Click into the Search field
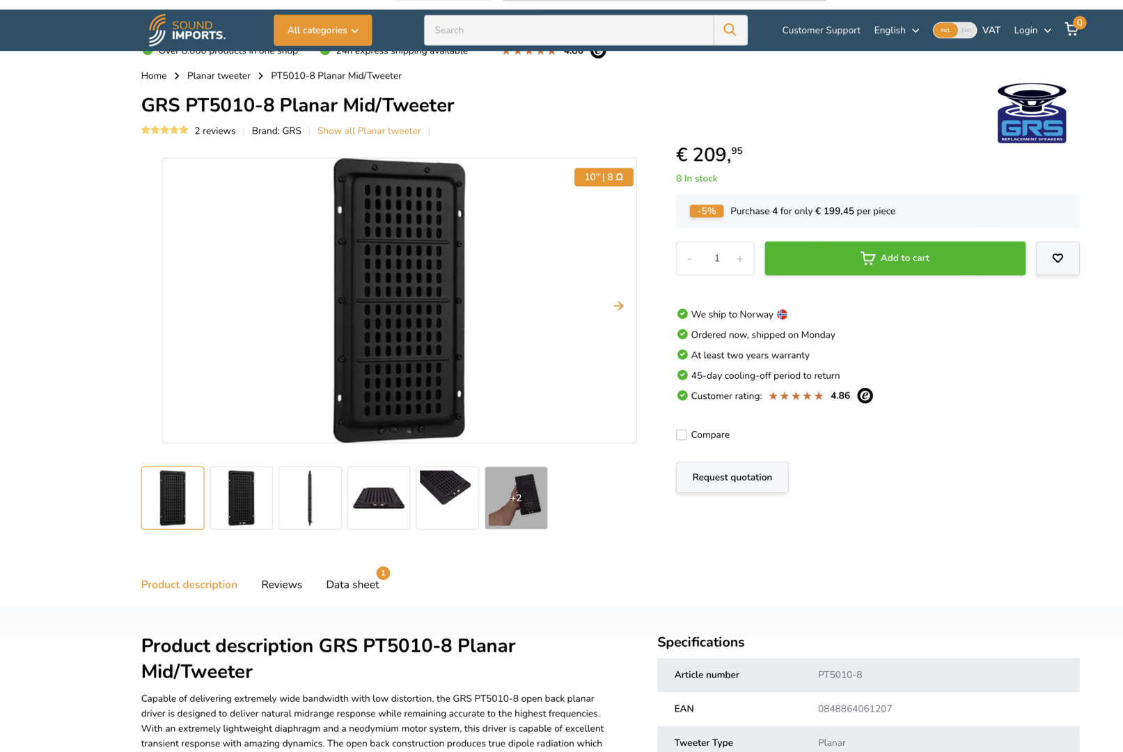Image resolution: width=1123 pixels, height=752 pixels. pyautogui.click(x=568, y=30)
